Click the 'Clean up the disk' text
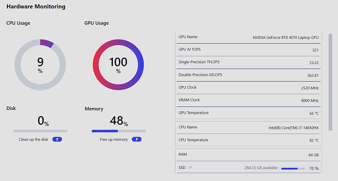338x181 pixels. [33, 140]
